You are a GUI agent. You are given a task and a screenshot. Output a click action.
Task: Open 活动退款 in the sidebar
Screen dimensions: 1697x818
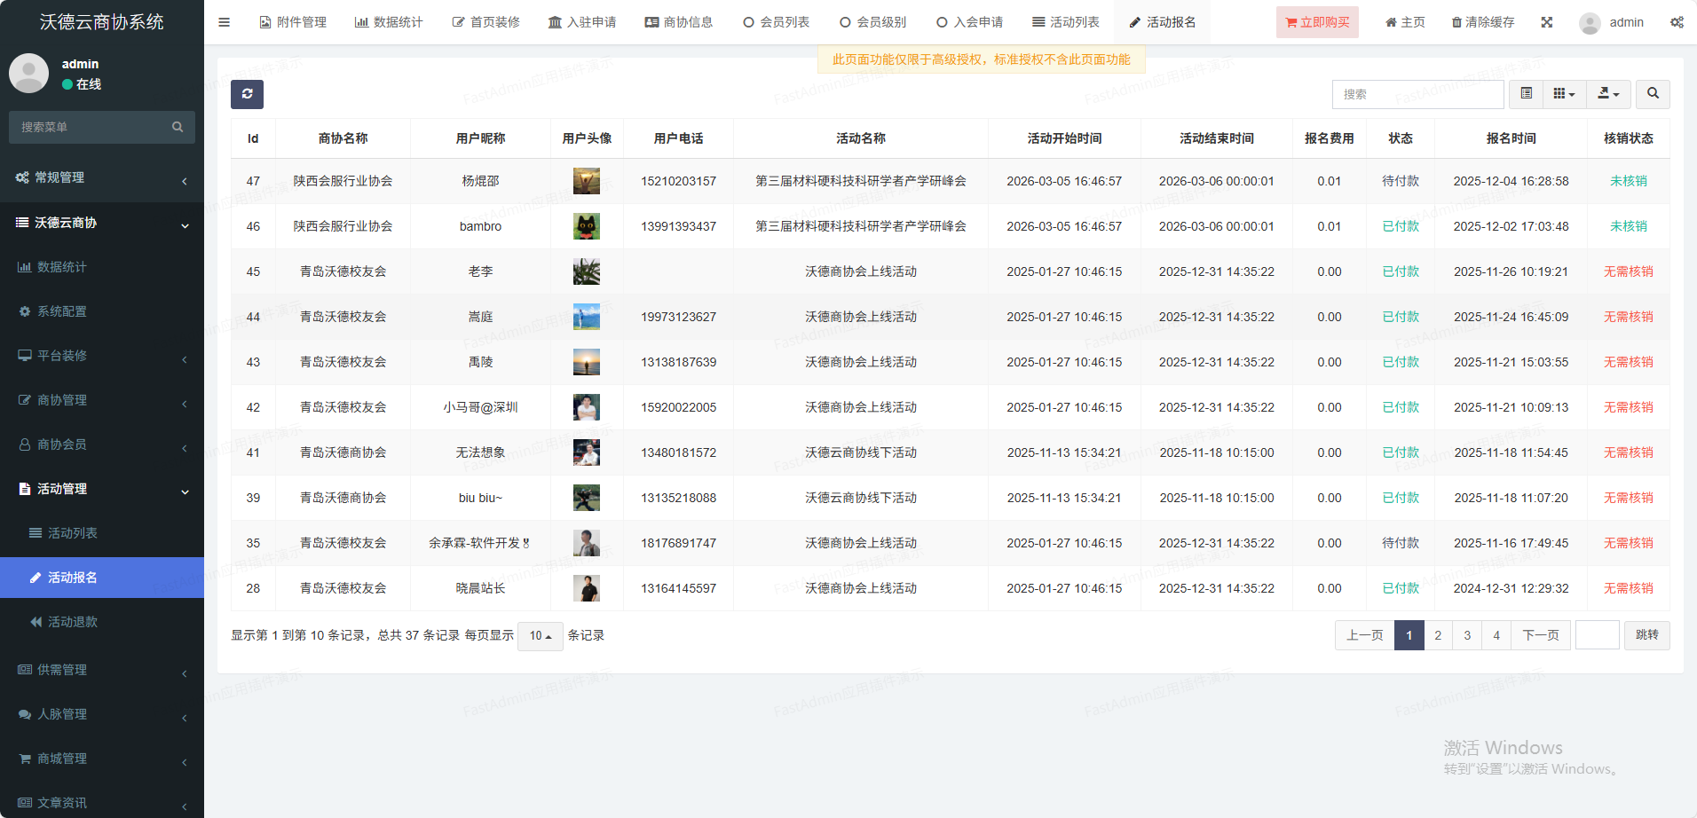pyautogui.click(x=73, y=622)
